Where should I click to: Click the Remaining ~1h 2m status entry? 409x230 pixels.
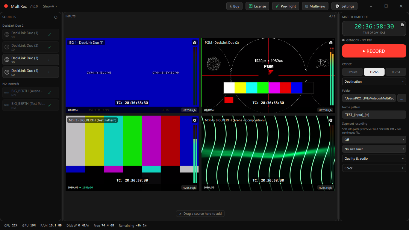point(133,226)
